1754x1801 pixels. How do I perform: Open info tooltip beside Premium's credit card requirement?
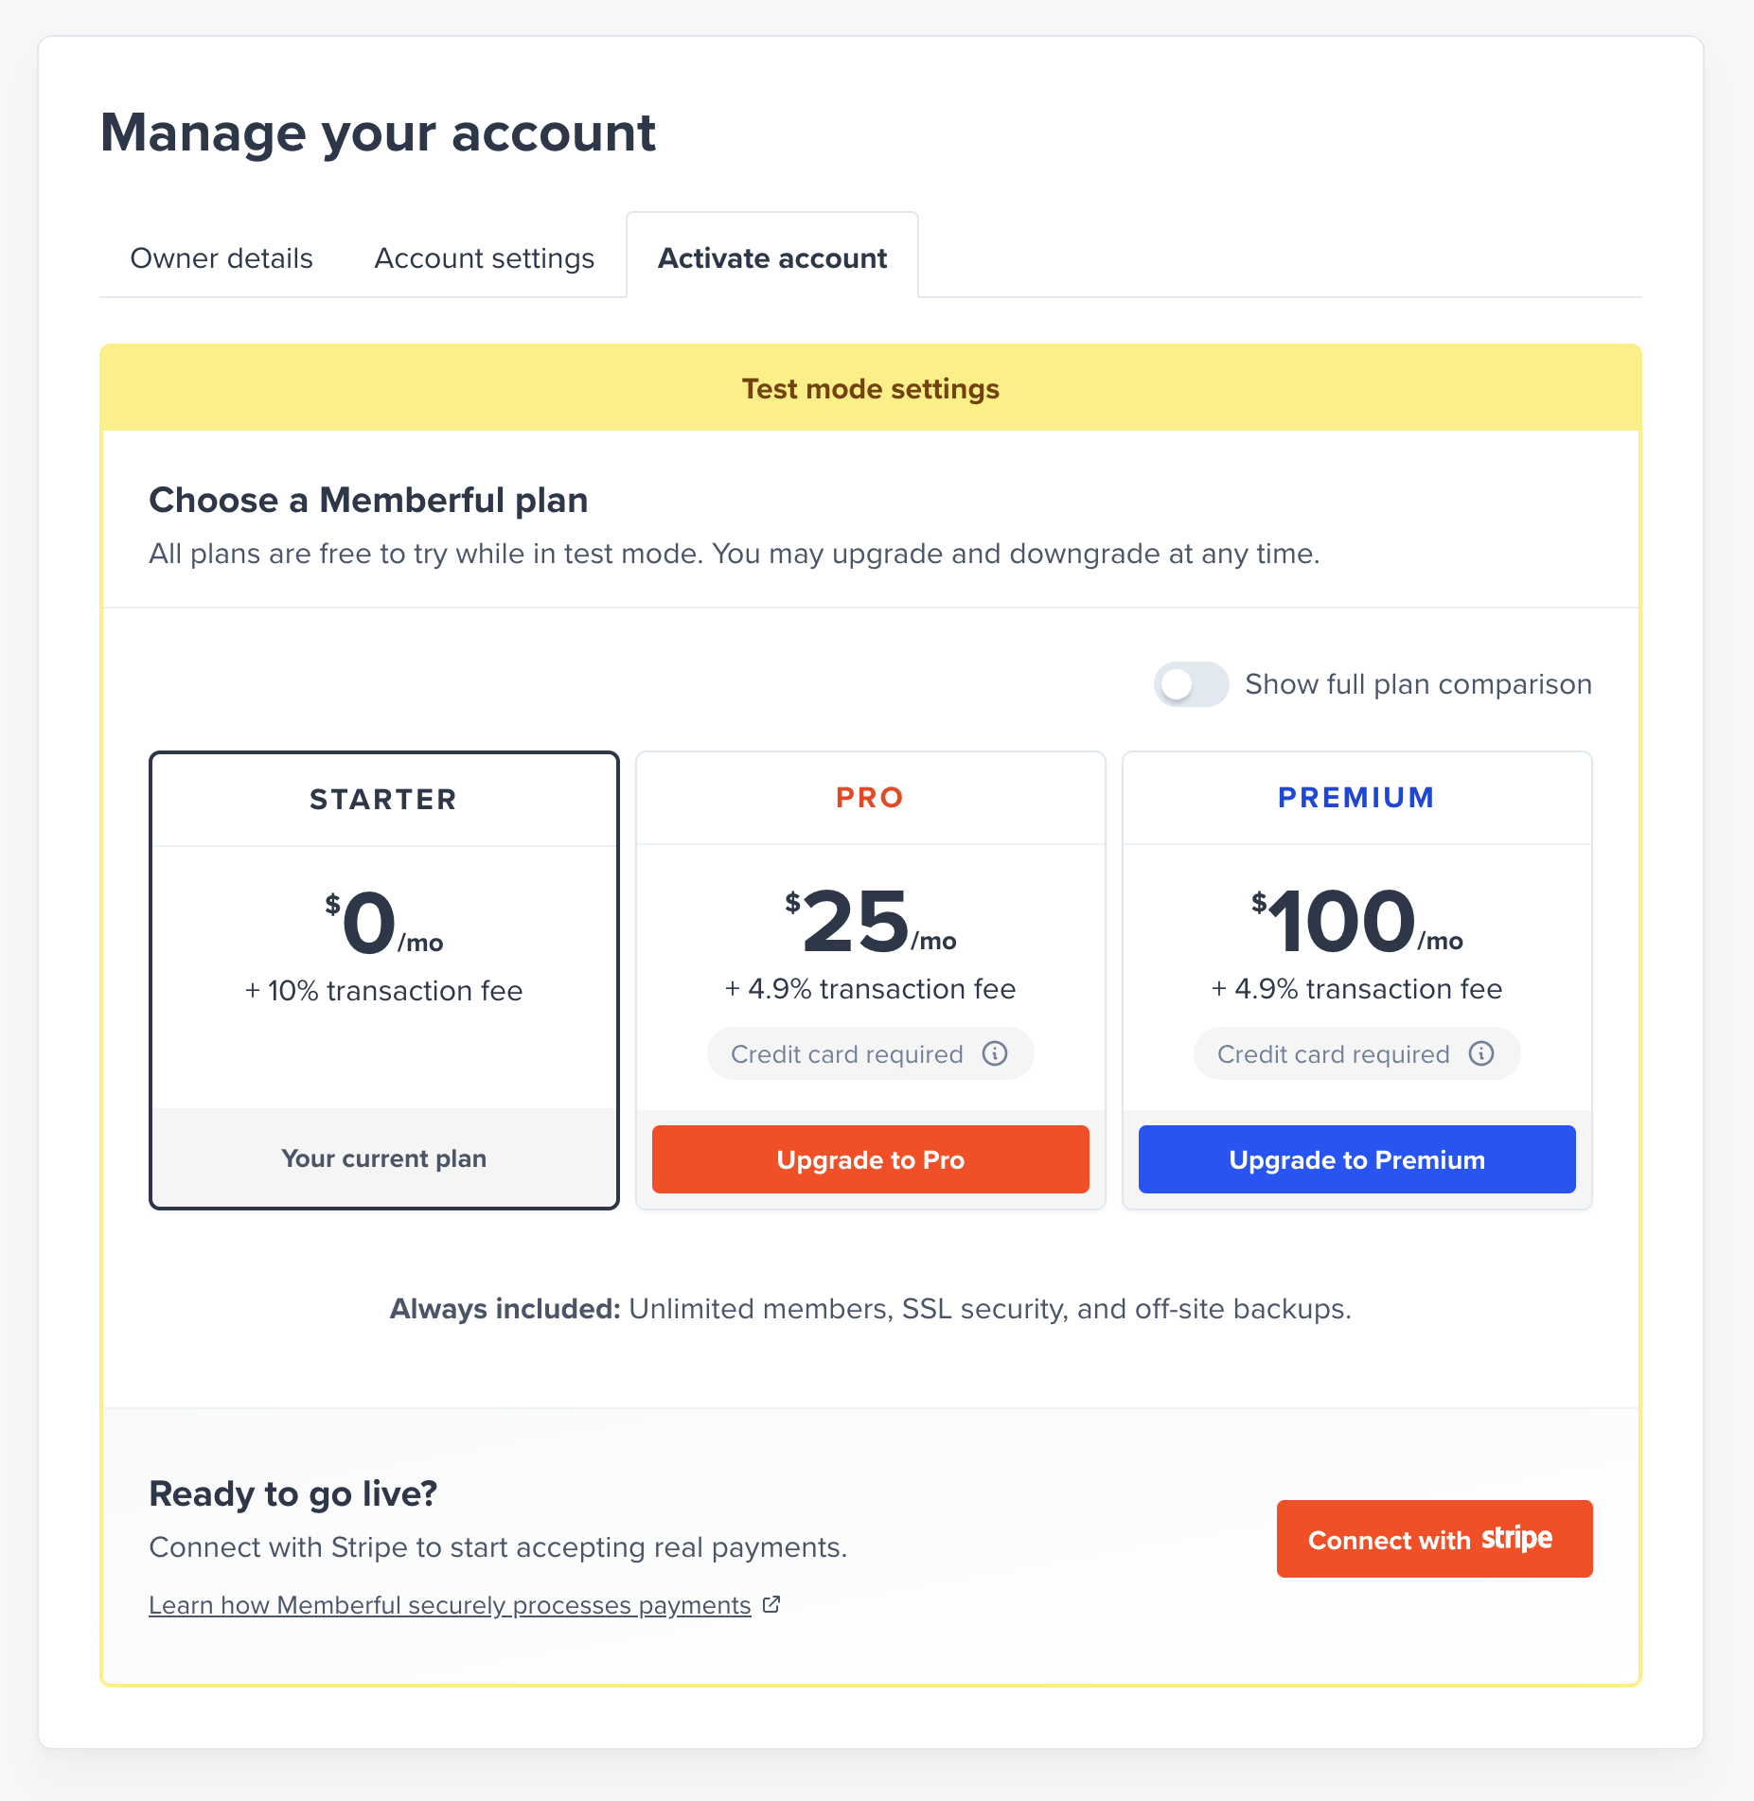tap(1482, 1053)
